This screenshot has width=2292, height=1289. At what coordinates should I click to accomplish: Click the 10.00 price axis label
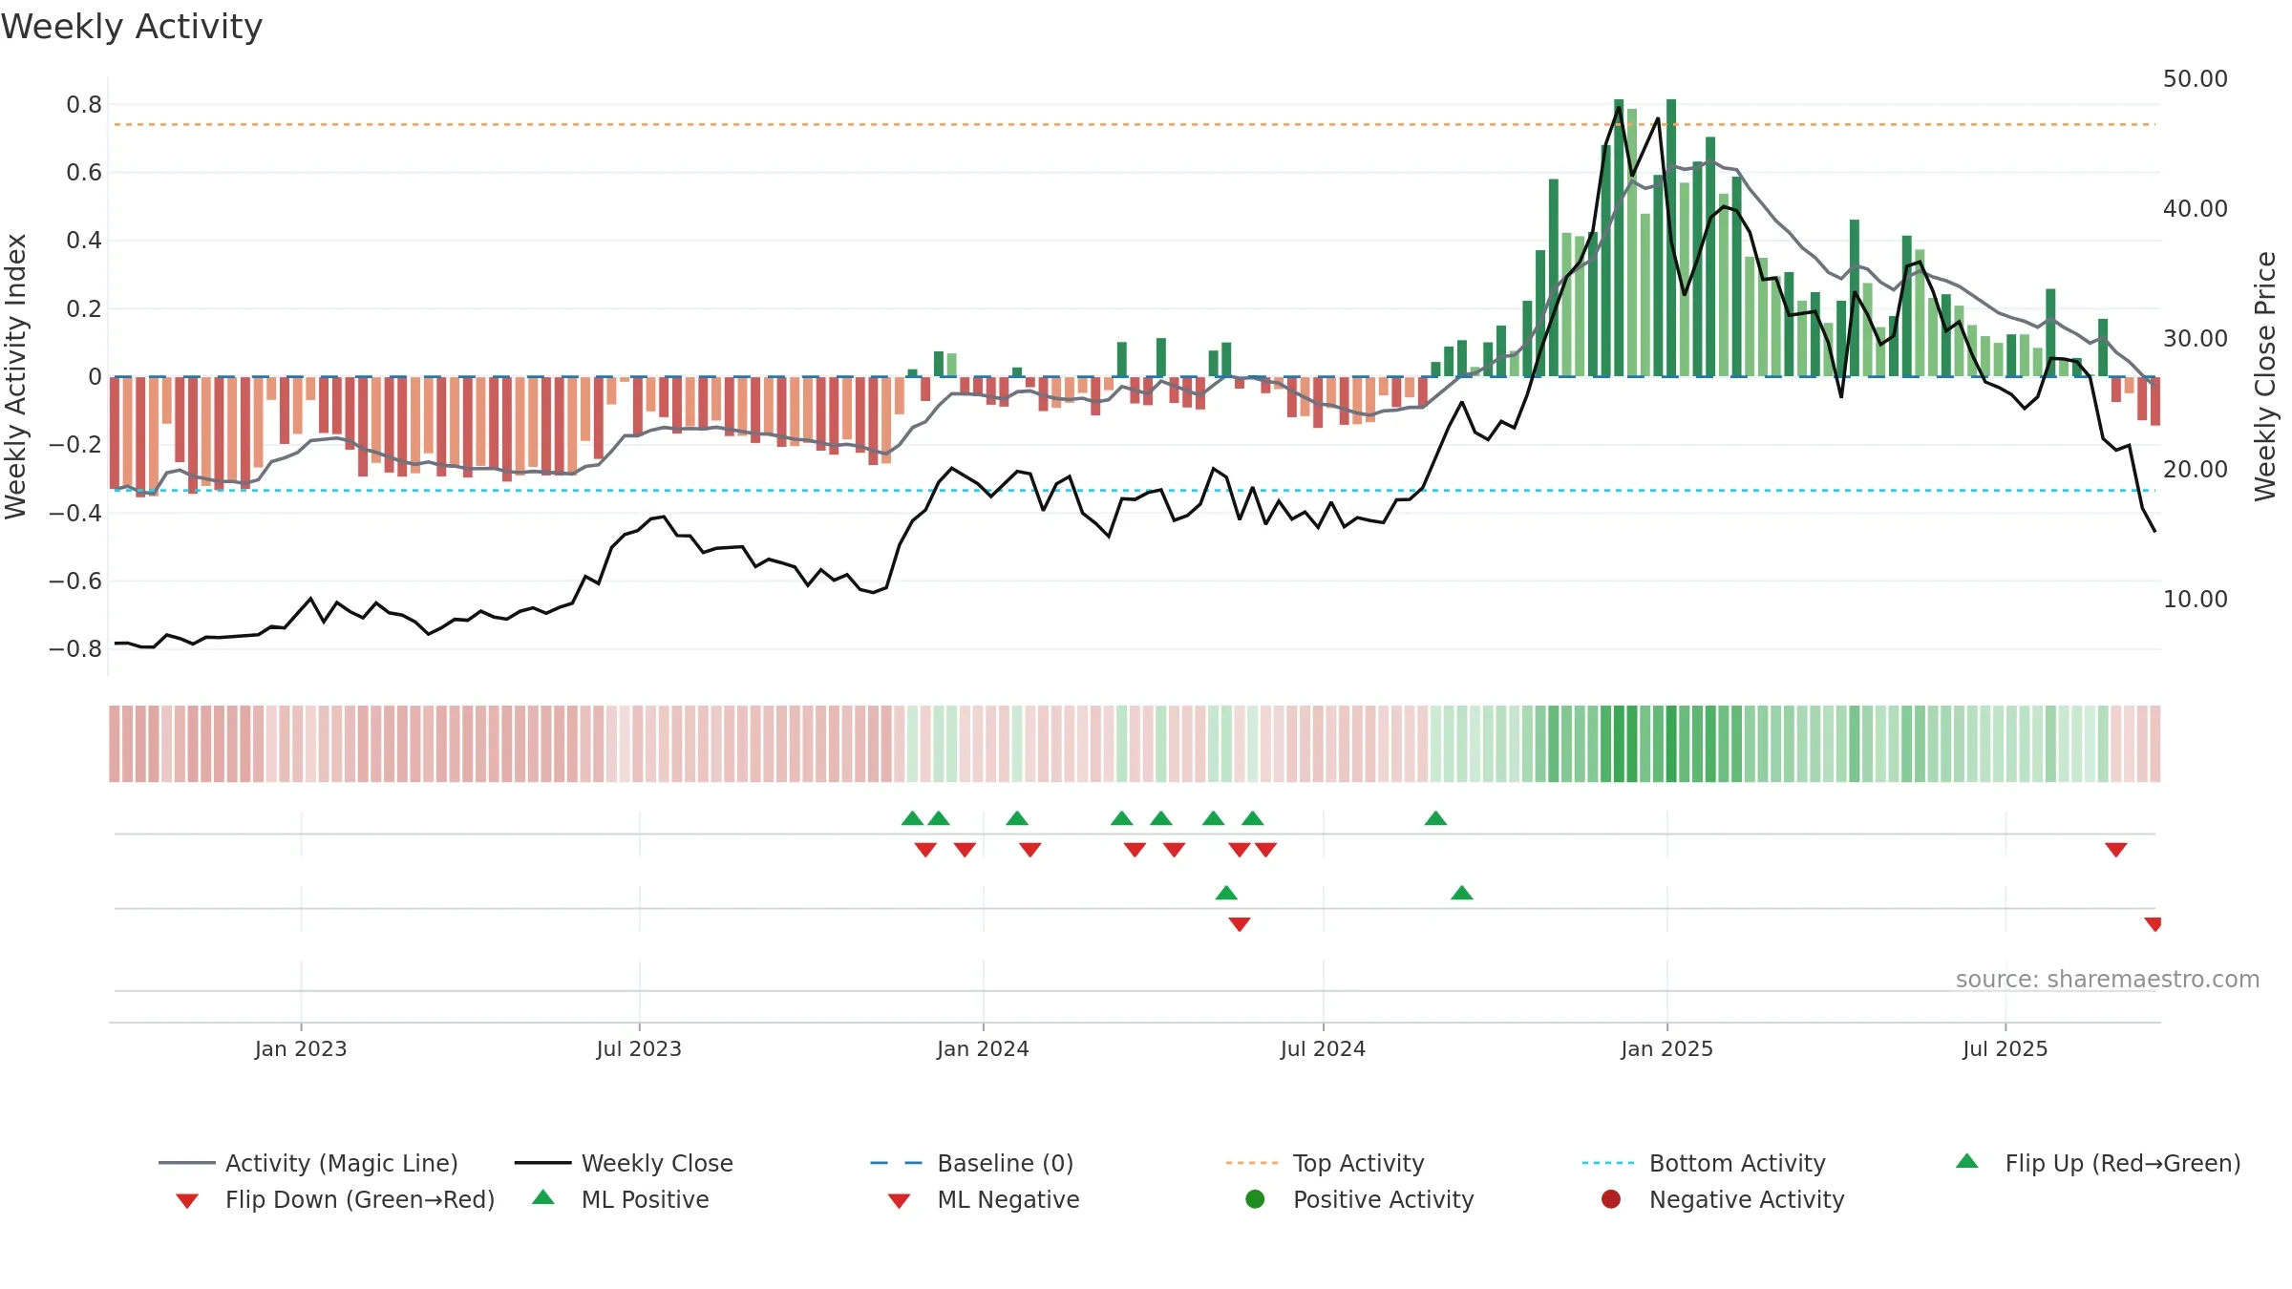pyautogui.click(x=2195, y=600)
